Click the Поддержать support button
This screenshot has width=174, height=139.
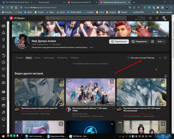[x=140, y=41]
